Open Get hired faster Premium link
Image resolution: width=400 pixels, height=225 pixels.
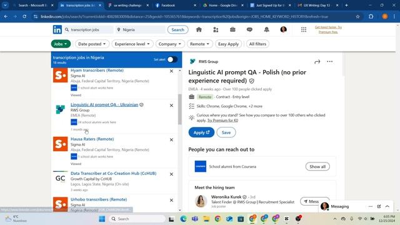click(328, 29)
